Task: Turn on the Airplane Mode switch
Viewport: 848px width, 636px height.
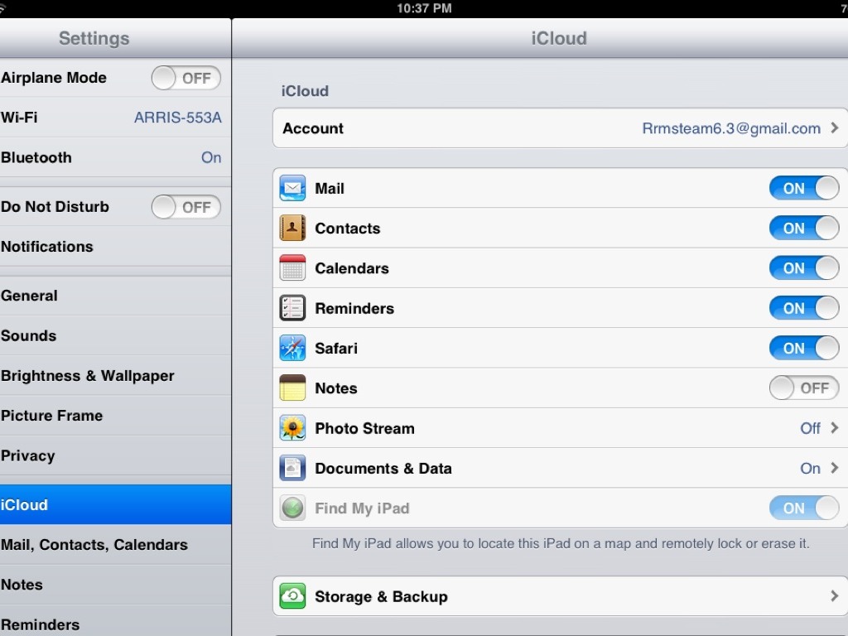Action: click(186, 79)
